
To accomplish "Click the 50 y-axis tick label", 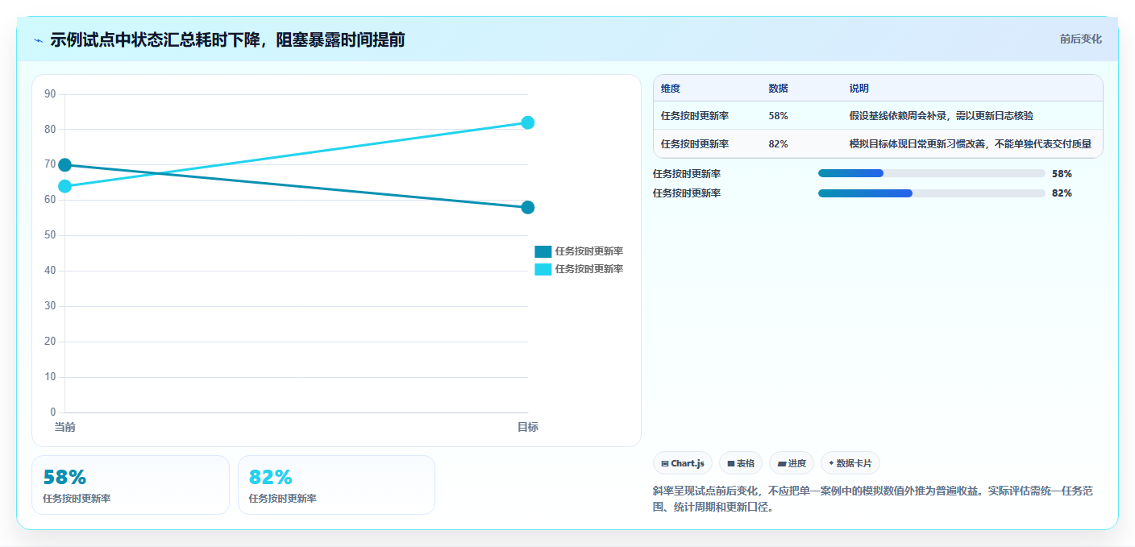I will (x=50, y=235).
